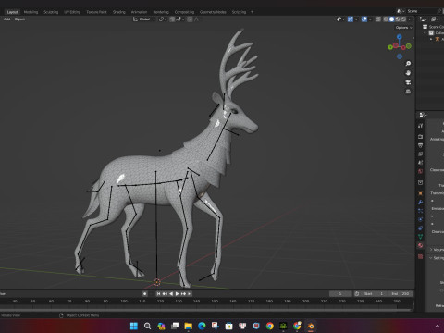This screenshot has width=444, height=333.
Task: Switch to the Animation workspace tab
Action: (139, 12)
